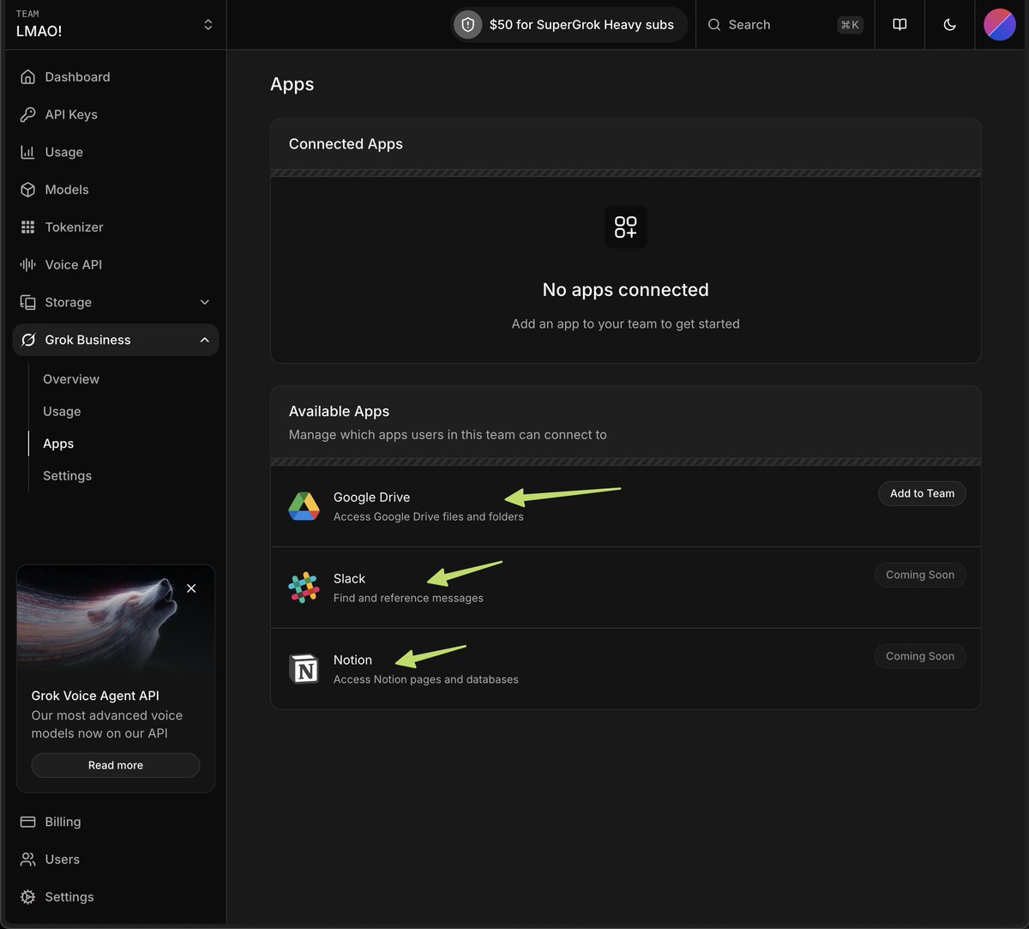Click the add apps grid icon
The width and height of the screenshot is (1029, 929).
(x=625, y=227)
